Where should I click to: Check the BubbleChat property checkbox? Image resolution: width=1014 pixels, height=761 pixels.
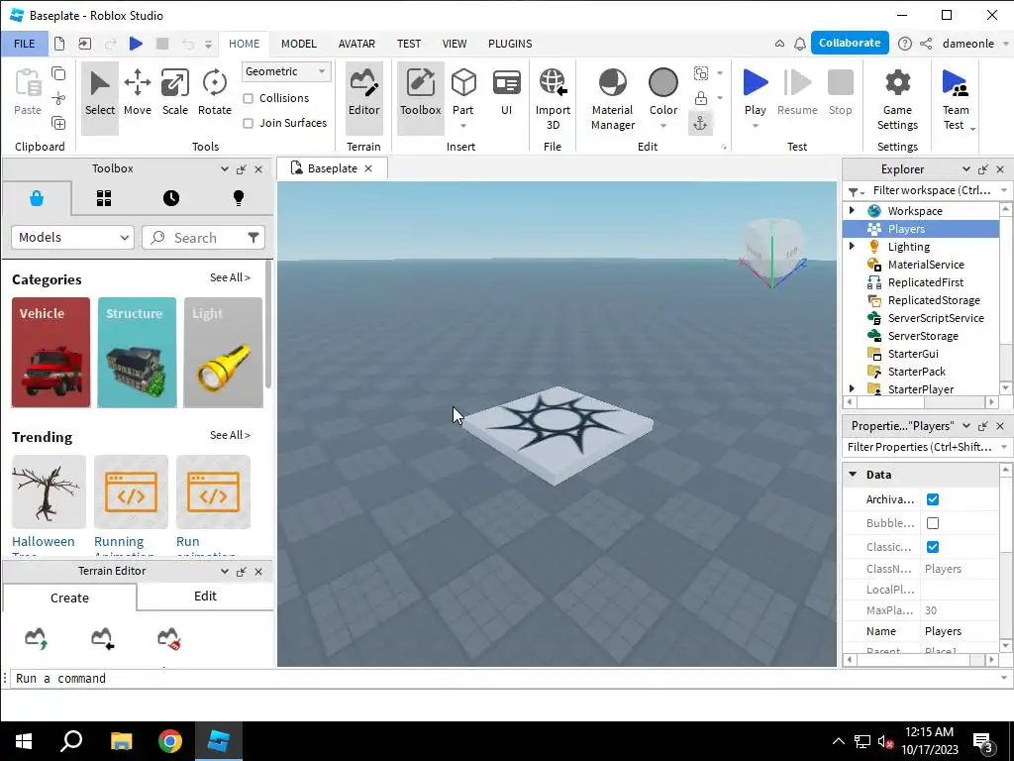click(x=933, y=523)
